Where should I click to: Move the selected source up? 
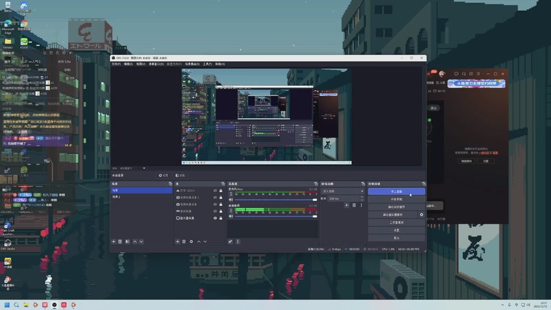tap(199, 242)
